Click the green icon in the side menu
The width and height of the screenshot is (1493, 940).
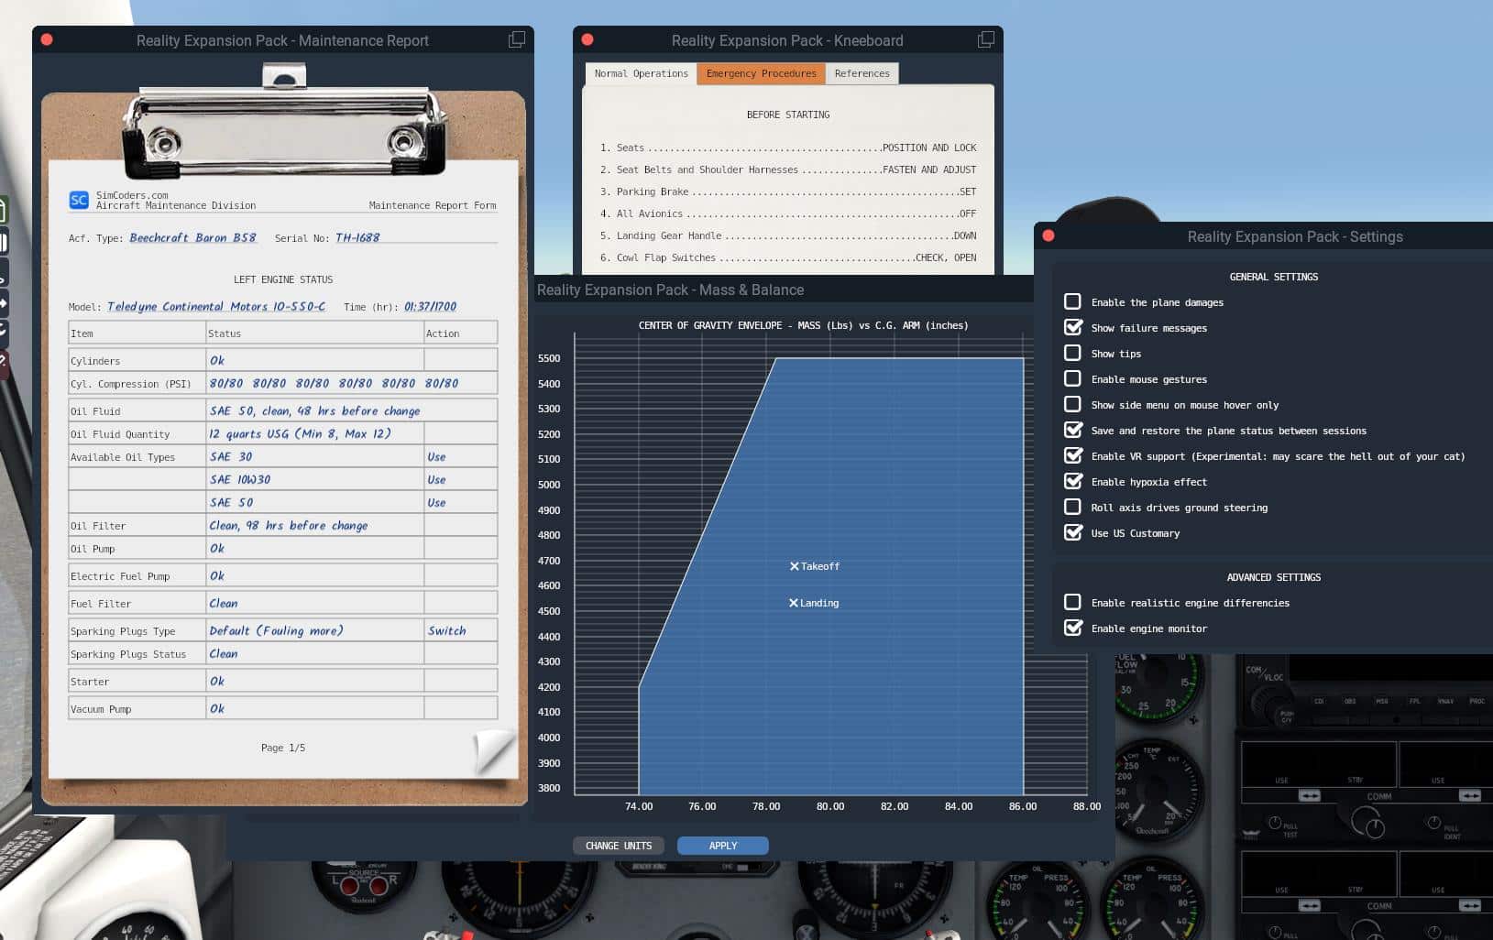click(x=3, y=211)
